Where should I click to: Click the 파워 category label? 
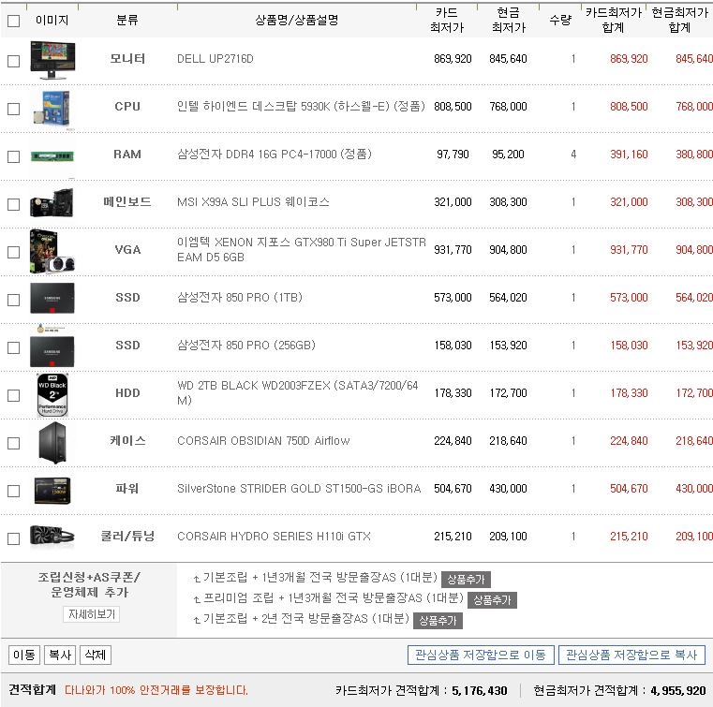click(127, 488)
